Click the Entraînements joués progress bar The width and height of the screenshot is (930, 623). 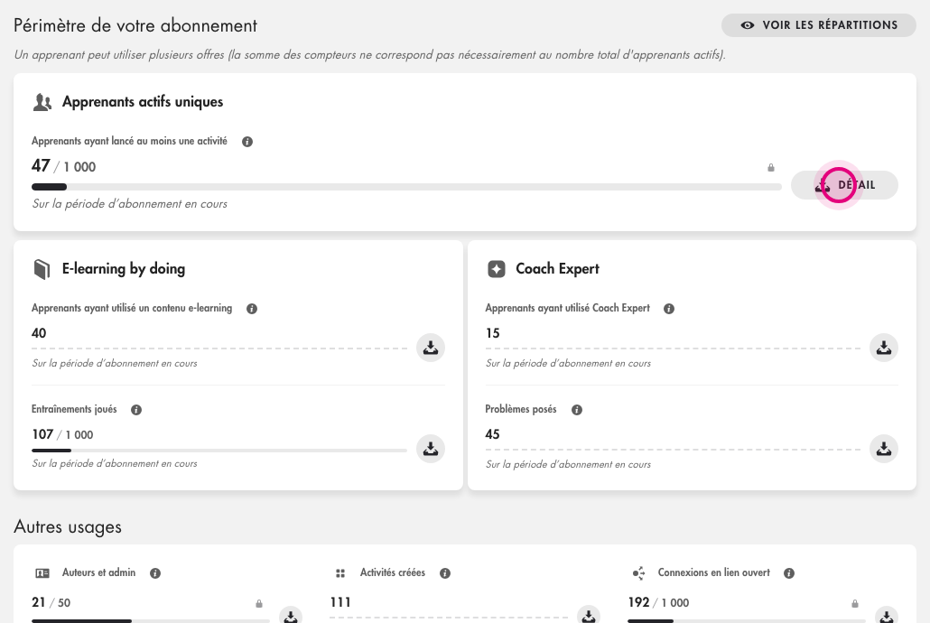point(219,451)
